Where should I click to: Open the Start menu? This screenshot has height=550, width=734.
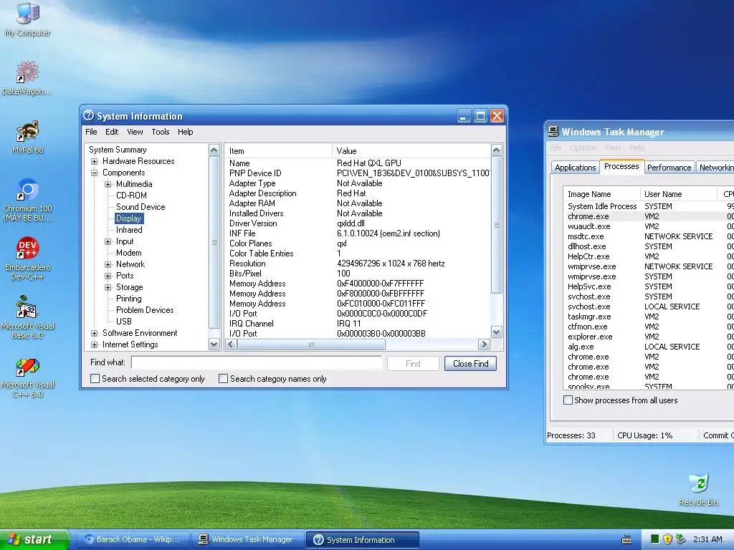[34, 539]
